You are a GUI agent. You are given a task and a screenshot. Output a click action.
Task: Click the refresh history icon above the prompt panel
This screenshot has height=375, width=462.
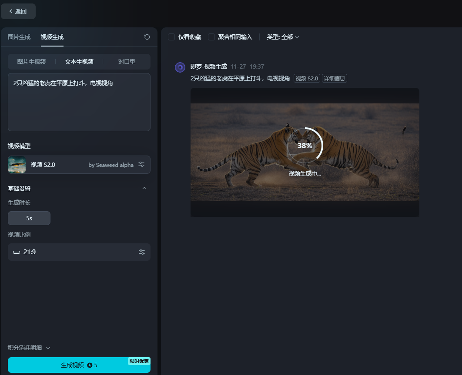(147, 37)
